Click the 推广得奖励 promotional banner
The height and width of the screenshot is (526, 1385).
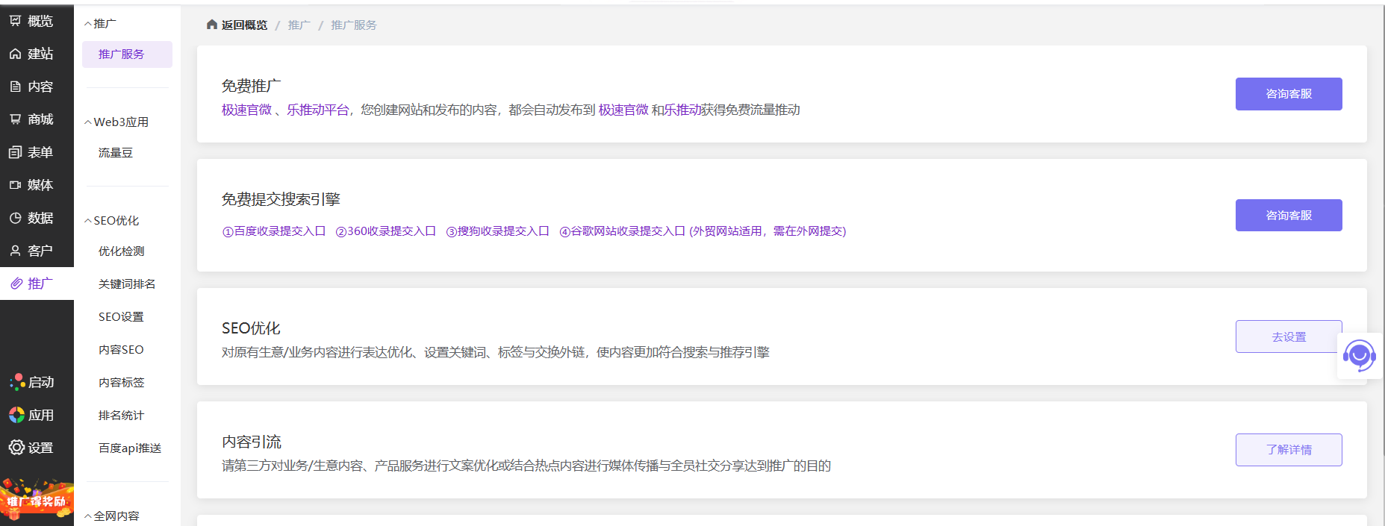37,501
